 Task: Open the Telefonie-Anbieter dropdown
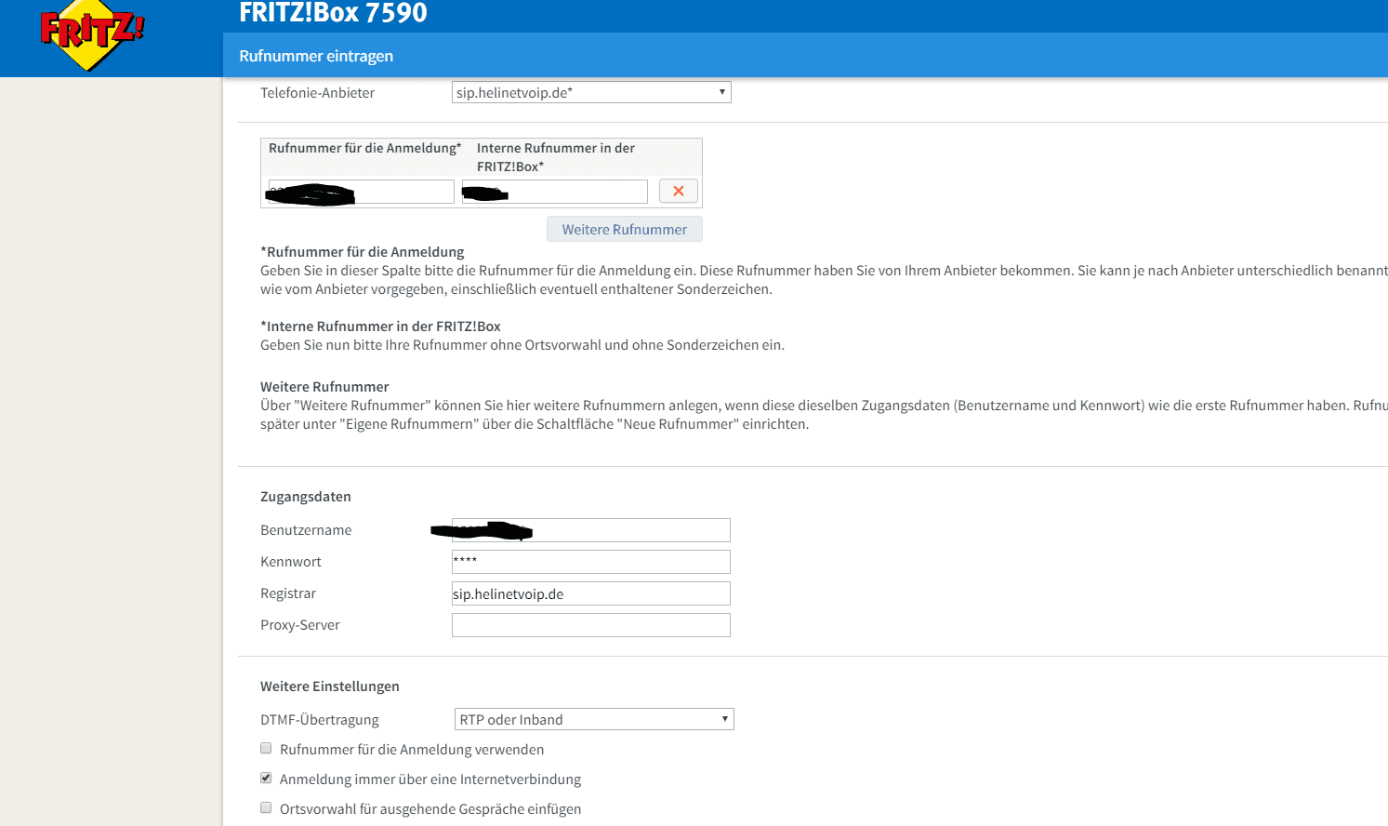point(591,92)
